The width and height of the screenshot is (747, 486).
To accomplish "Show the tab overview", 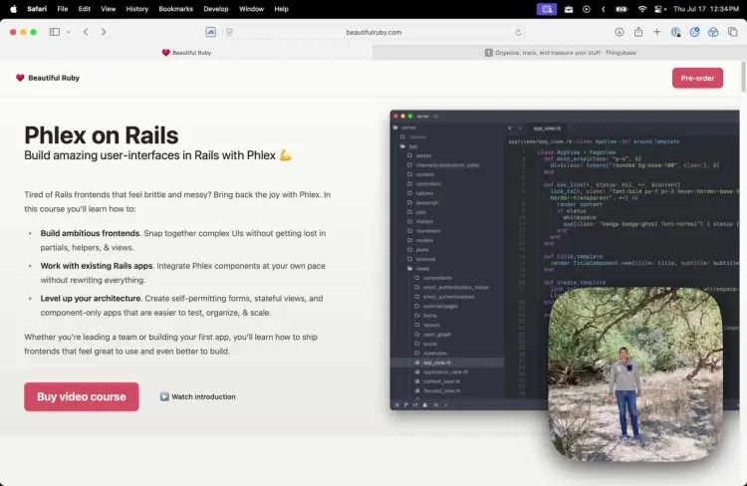I will [x=733, y=32].
